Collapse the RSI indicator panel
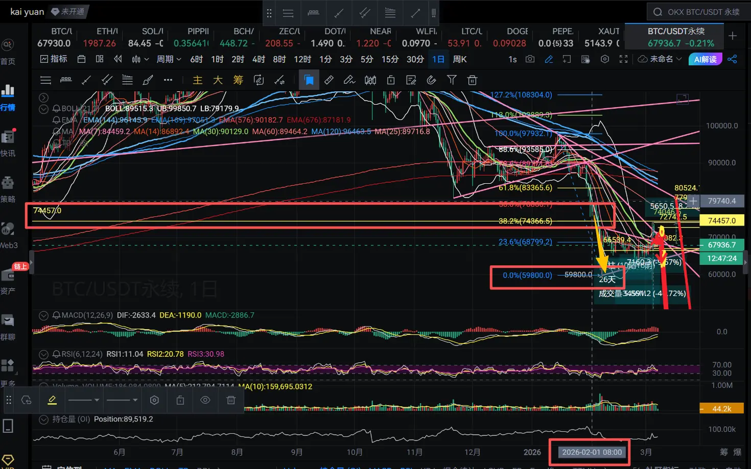Image resolution: width=751 pixels, height=469 pixels. tap(43, 354)
